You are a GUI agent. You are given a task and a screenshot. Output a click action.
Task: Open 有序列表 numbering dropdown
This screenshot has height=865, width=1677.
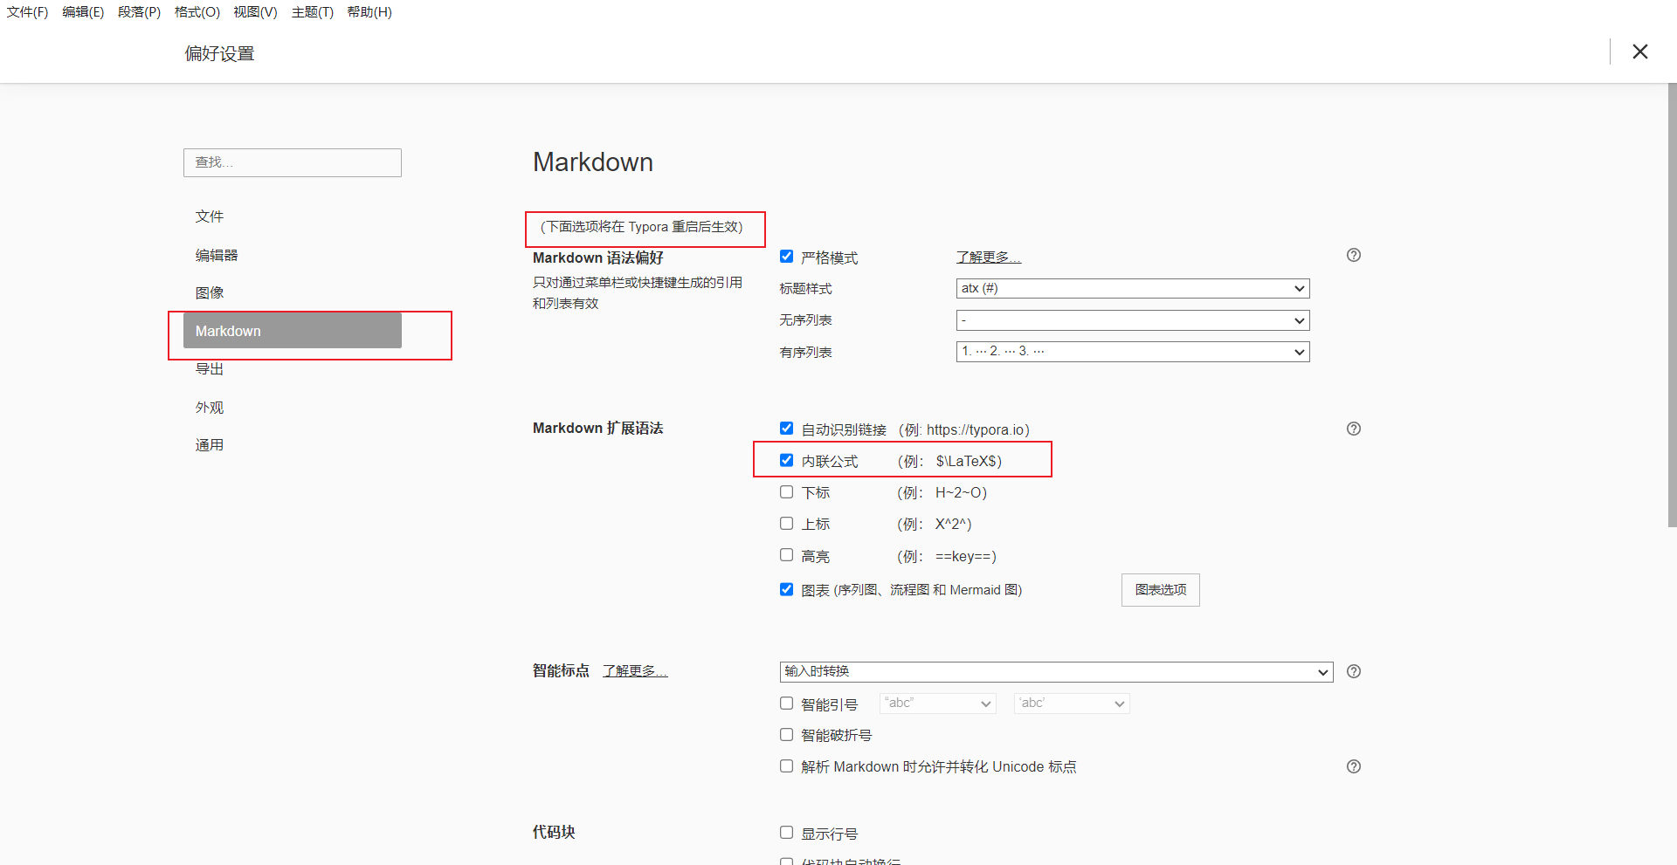click(x=1133, y=352)
